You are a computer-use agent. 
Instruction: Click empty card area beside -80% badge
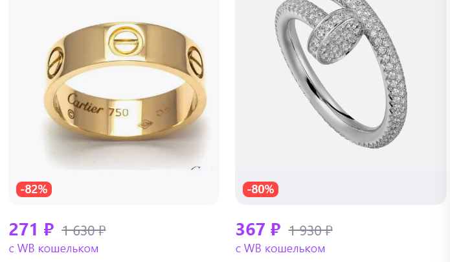coord(361,189)
